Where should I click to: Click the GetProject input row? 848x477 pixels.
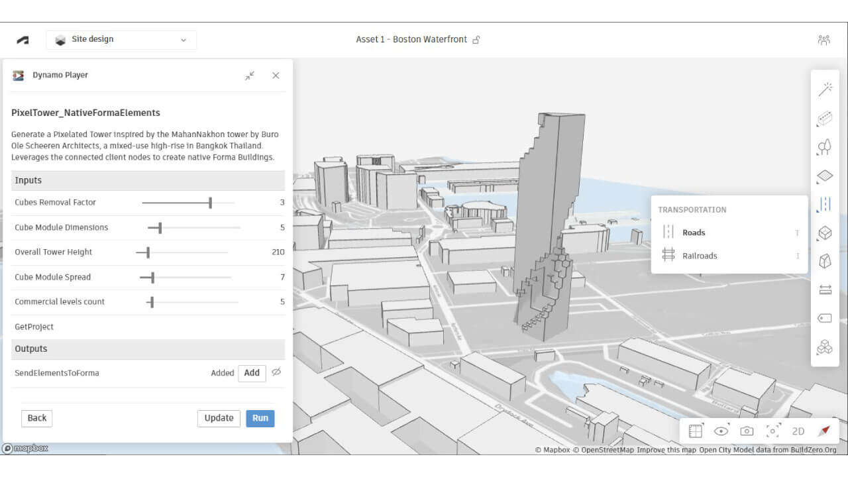pyautogui.click(x=148, y=327)
